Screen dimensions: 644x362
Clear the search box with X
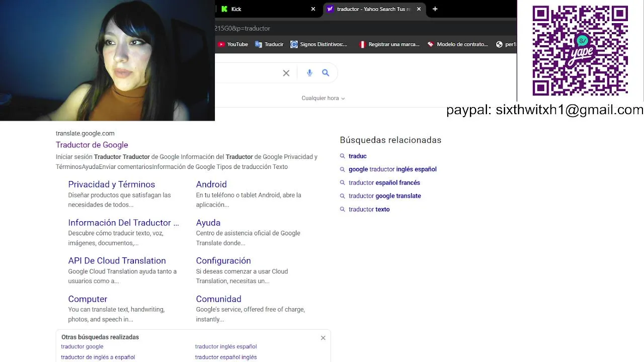pos(286,73)
